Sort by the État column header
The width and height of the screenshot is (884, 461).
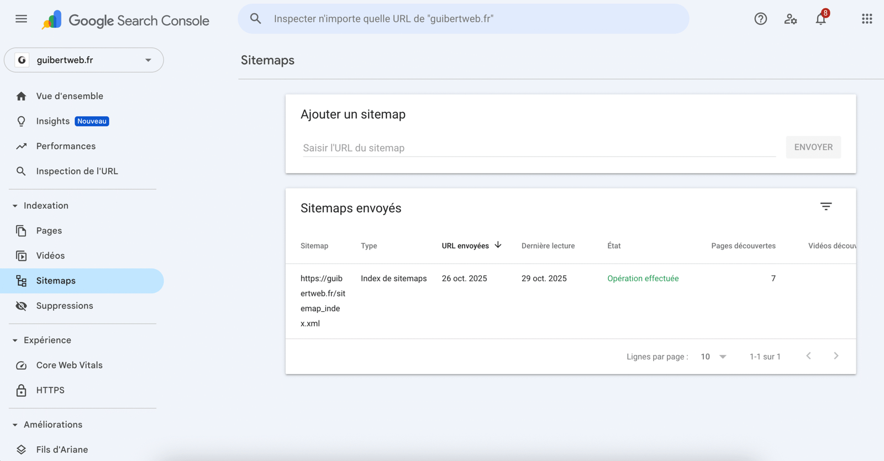pyautogui.click(x=614, y=246)
